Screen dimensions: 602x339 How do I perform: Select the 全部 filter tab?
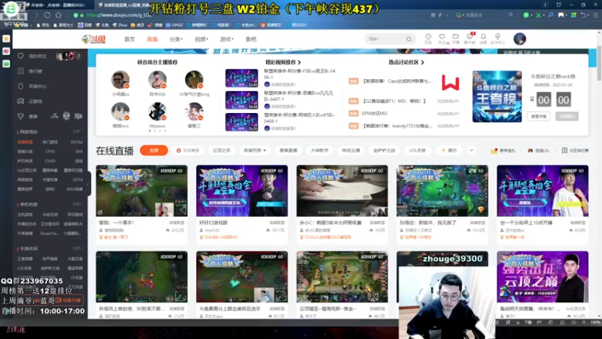pos(154,150)
